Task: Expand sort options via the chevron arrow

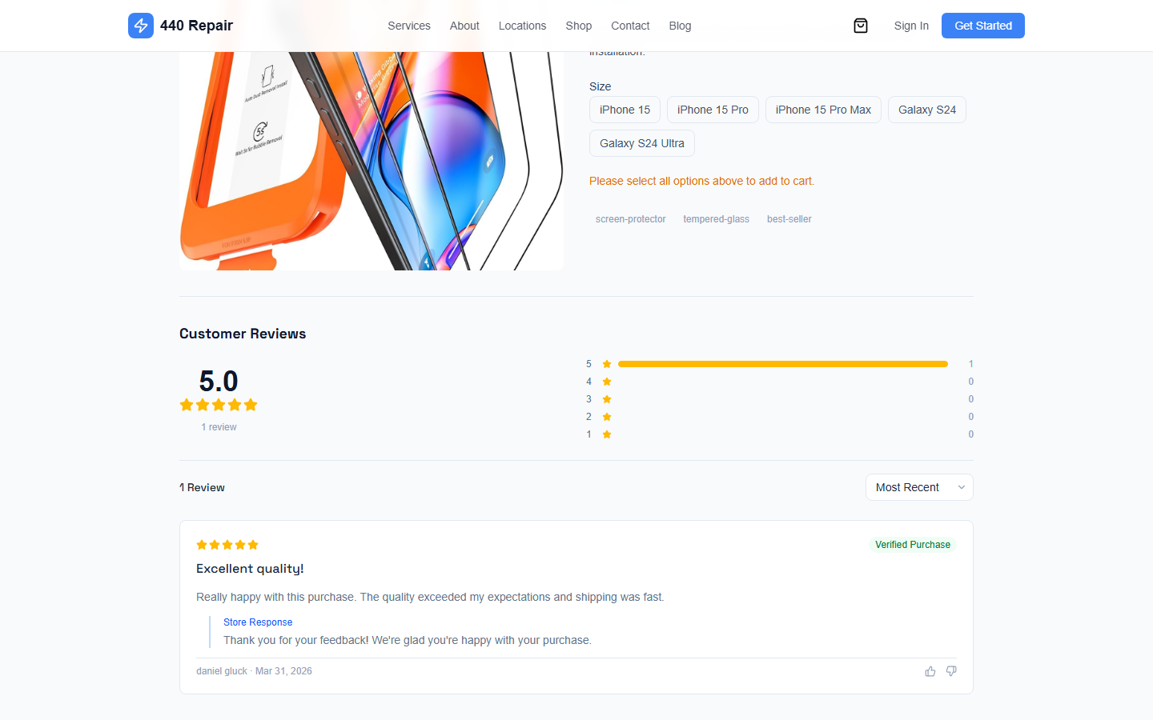Action: (x=961, y=487)
